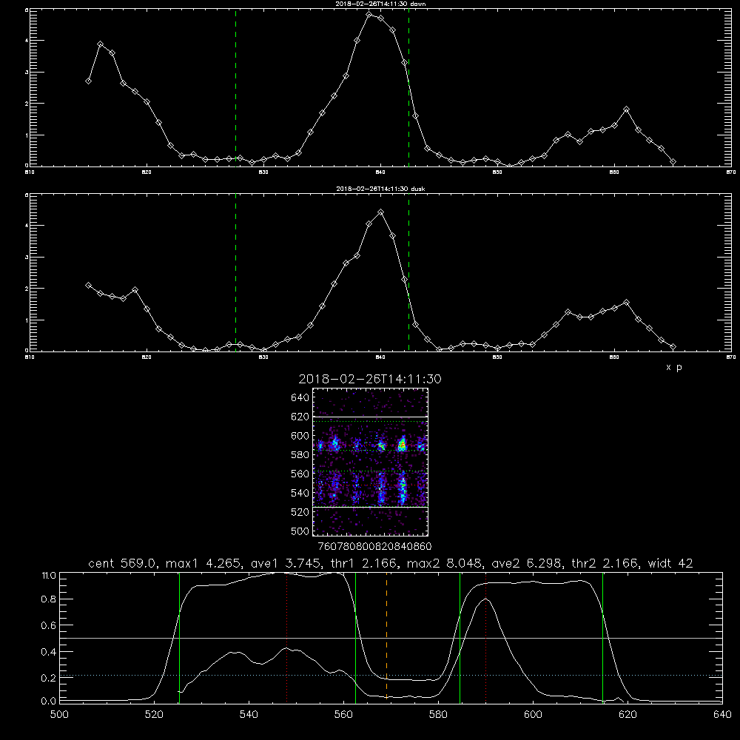740x740 pixels.
Task: Click the lower curve's peak near 590 in profile plot
Action: 485,599
